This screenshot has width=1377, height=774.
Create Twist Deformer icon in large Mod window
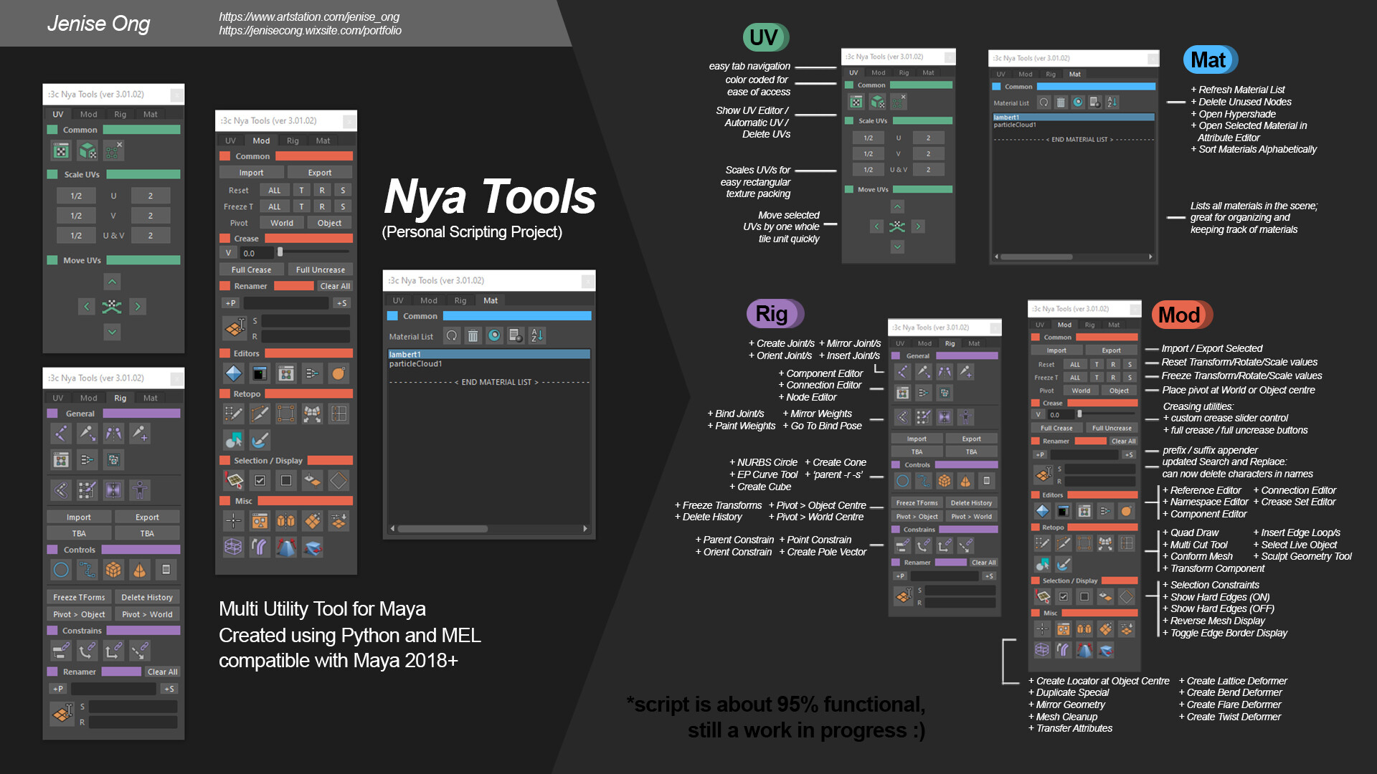click(x=312, y=548)
